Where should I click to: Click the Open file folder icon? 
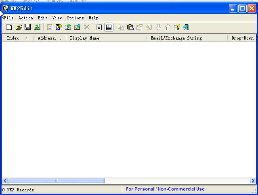pos(19,27)
